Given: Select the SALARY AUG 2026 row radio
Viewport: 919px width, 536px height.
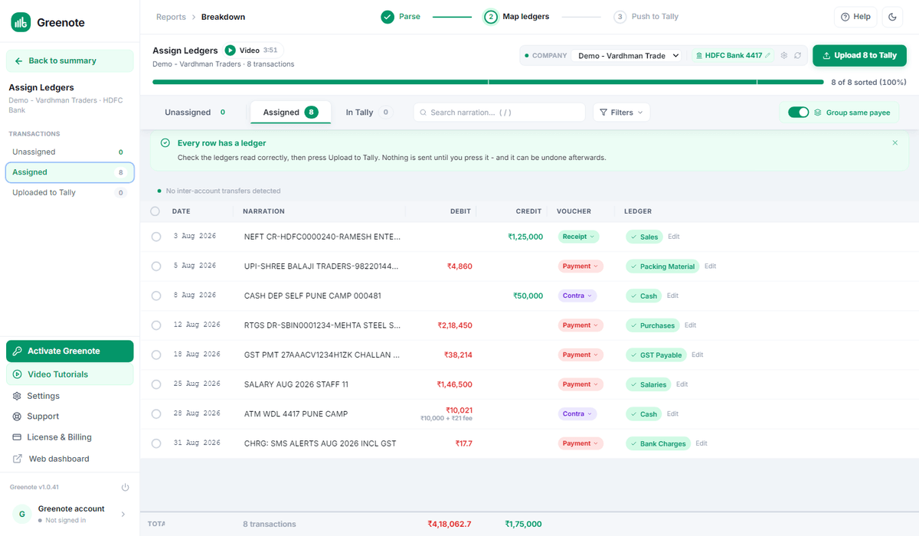Looking at the screenshot, I should (156, 384).
